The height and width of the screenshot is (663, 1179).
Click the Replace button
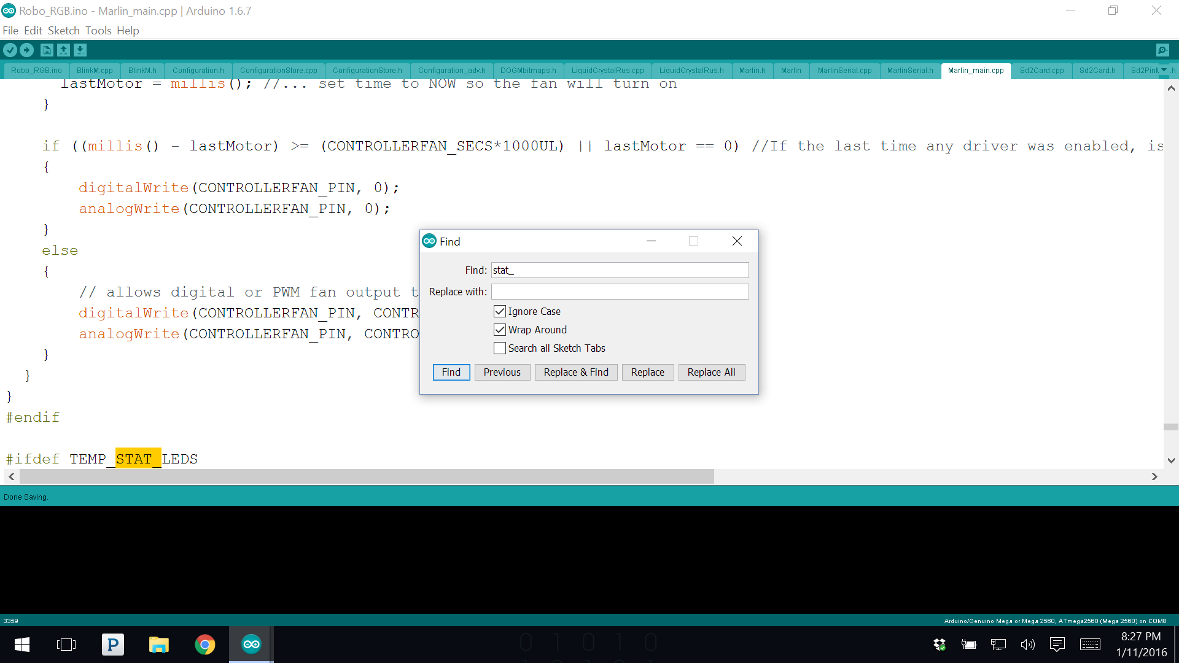coord(648,372)
